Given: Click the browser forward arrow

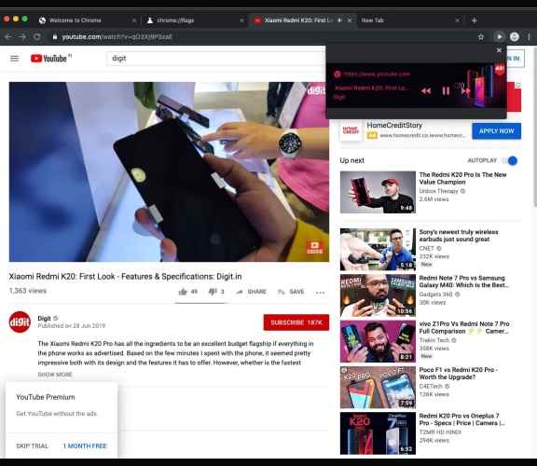Looking at the screenshot, I should pos(22,36).
